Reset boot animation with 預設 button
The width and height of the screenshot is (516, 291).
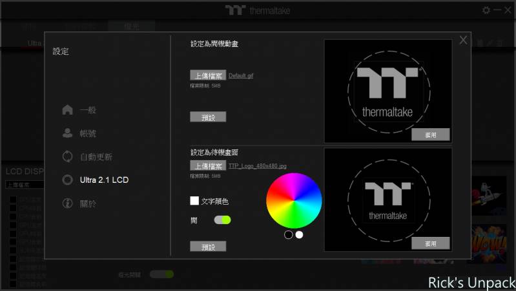(208, 117)
